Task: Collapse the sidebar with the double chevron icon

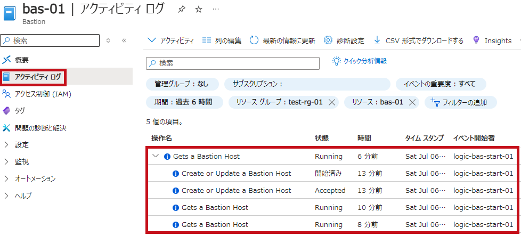Action: [124, 40]
